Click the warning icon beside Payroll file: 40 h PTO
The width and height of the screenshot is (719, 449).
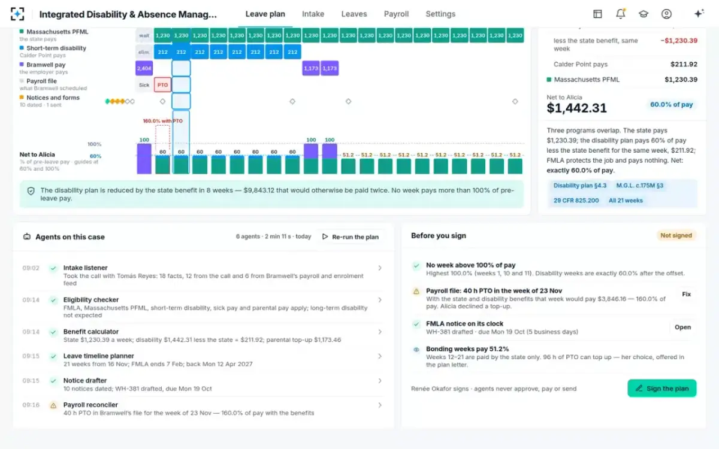(x=416, y=291)
